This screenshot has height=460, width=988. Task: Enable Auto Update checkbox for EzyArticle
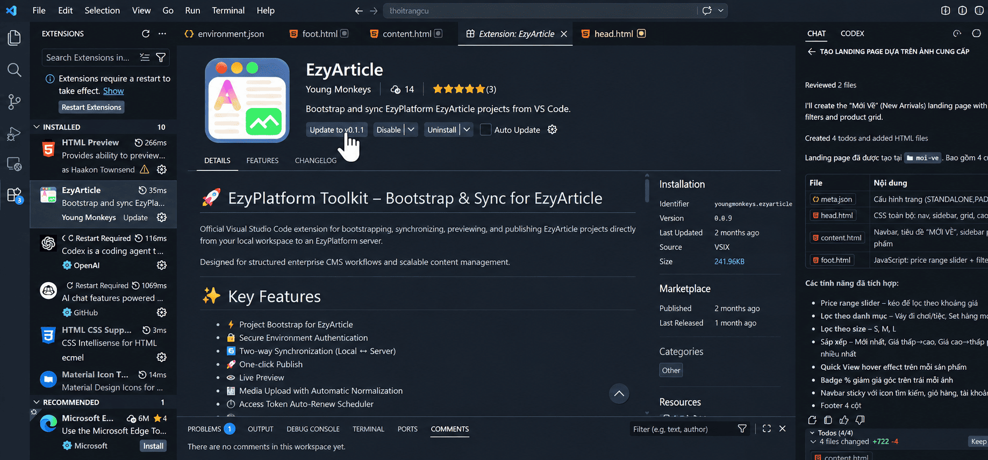pyautogui.click(x=485, y=130)
